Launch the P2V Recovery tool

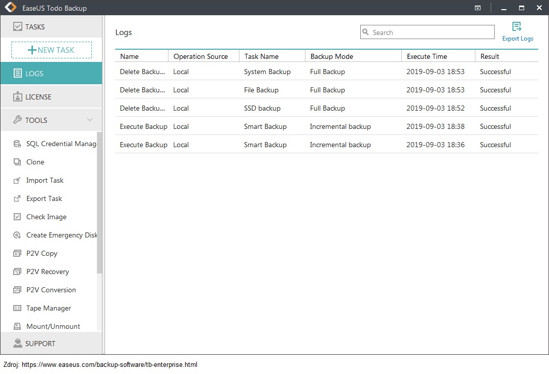tap(48, 271)
